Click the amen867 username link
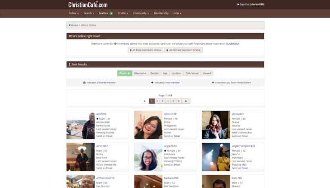 click(102, 146)
